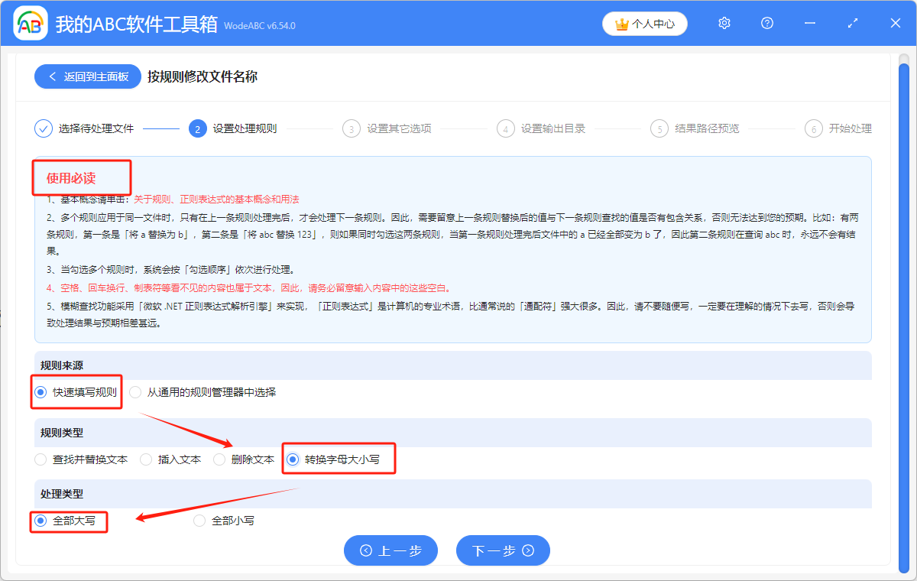The width and height of the screenshot is (917, 581).
Task: Click the step 6 circle 开始处理
Action: [812, 128]
